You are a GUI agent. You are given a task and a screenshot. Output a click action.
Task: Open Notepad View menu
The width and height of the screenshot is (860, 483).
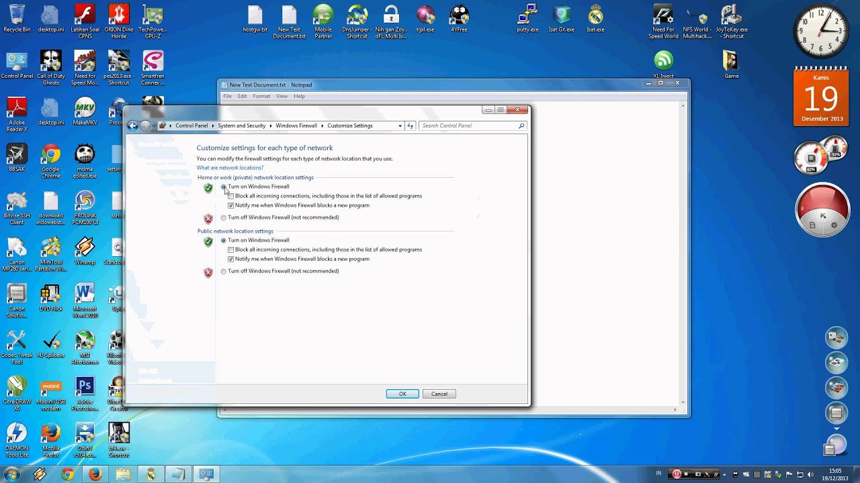click(282, 96)
